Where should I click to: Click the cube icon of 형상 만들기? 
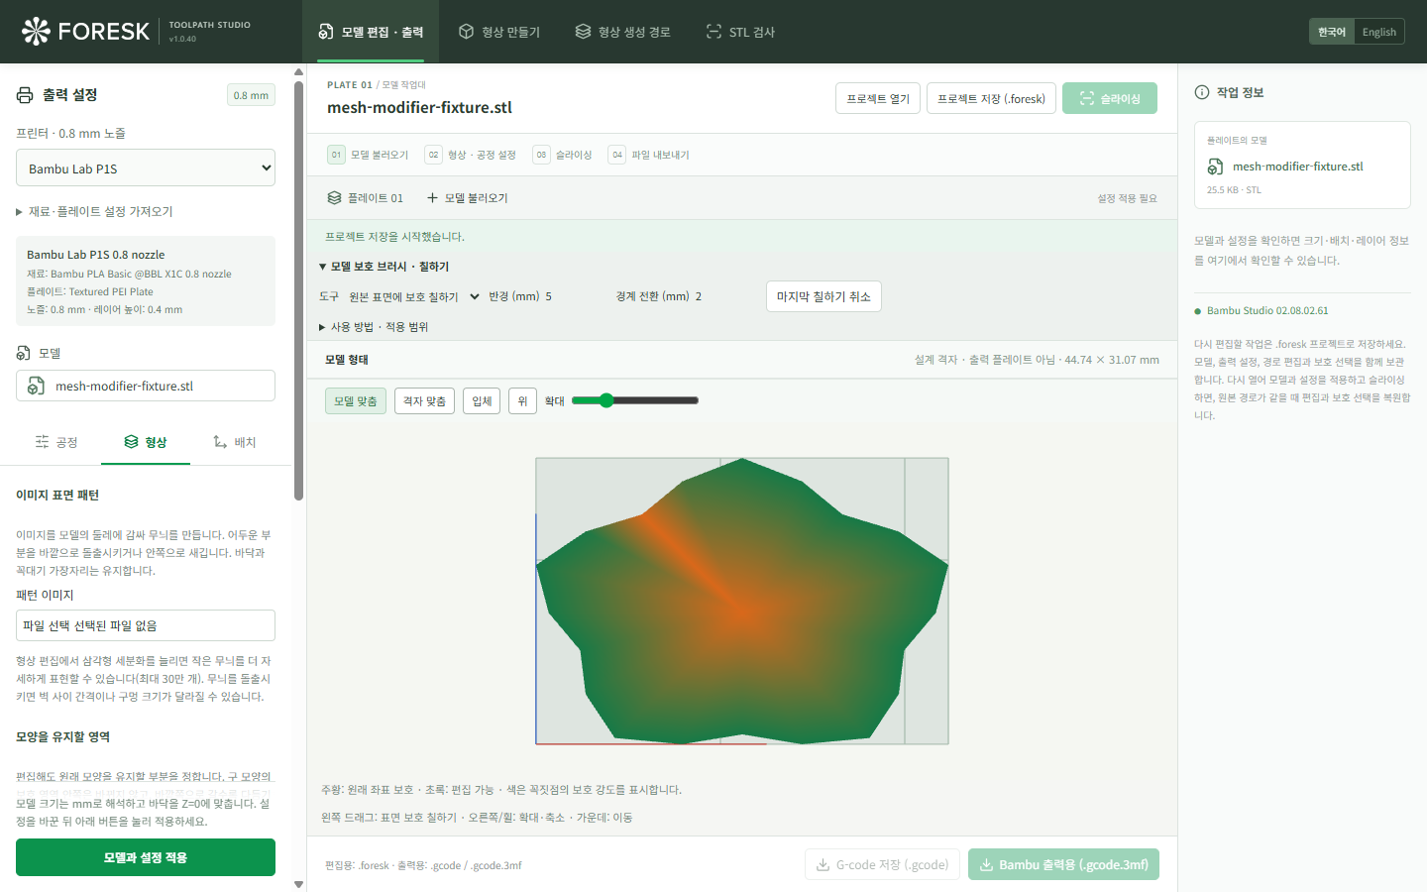[466, 32]
